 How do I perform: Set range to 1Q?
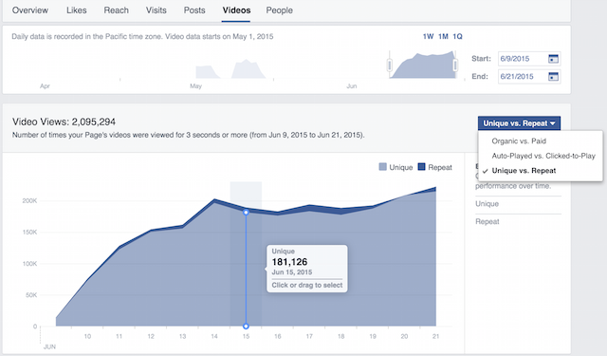click(457, 36)
